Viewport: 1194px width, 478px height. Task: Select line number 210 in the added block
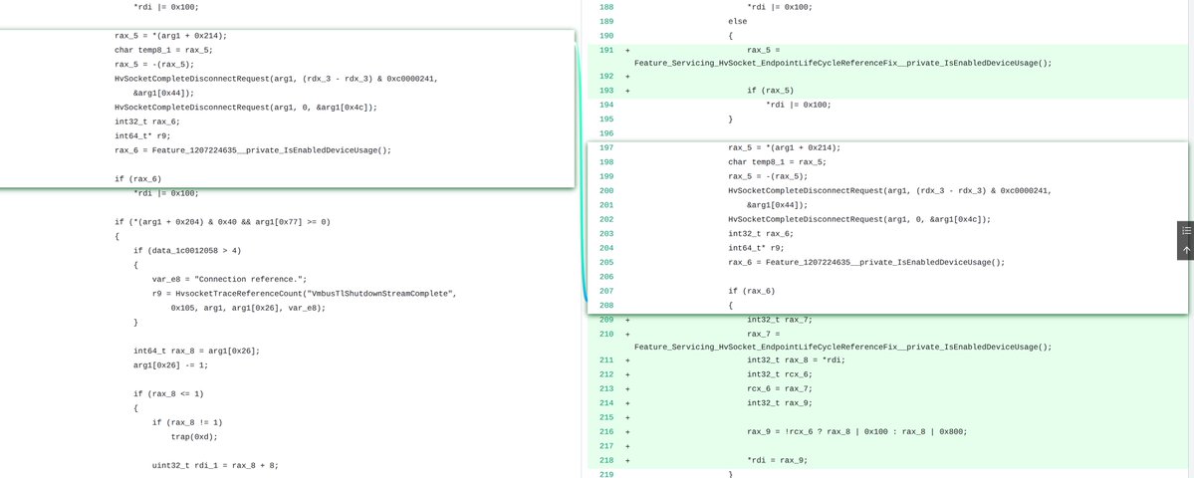pos(606,334)
